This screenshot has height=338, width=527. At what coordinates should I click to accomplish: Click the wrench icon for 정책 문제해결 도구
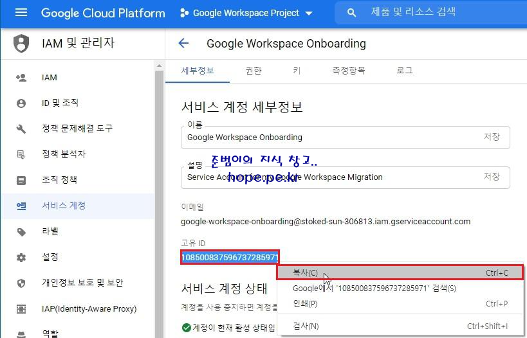pyautogui.click(x=21, y=129)
